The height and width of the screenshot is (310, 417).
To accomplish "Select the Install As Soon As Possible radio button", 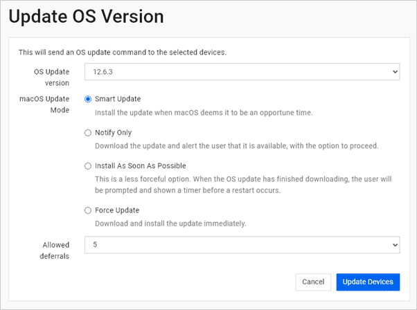I will [88, 166].
